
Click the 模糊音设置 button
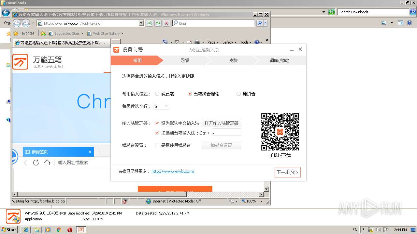[x=222, y=145]
